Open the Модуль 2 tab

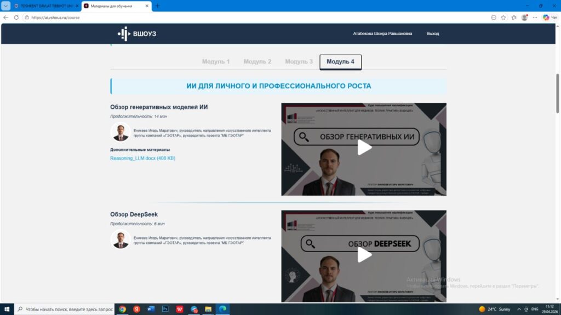(257, 62)
